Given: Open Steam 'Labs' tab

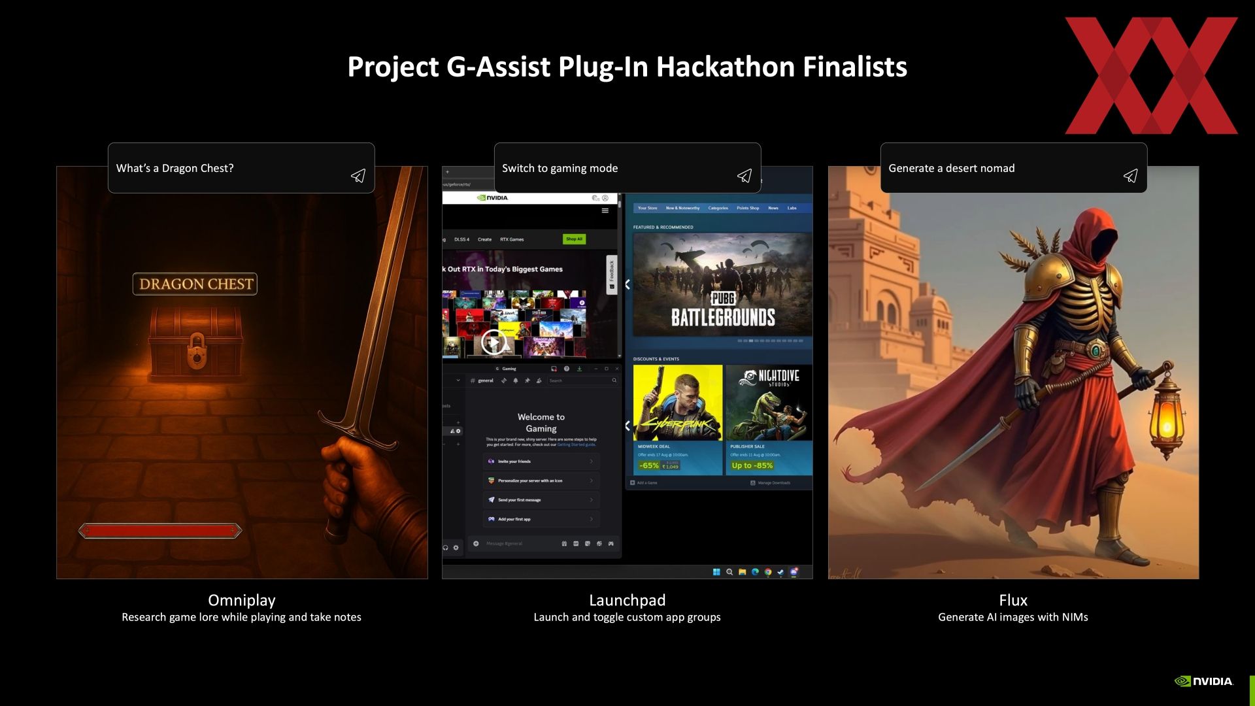Looking at the screenshot, I should (792, 208).
